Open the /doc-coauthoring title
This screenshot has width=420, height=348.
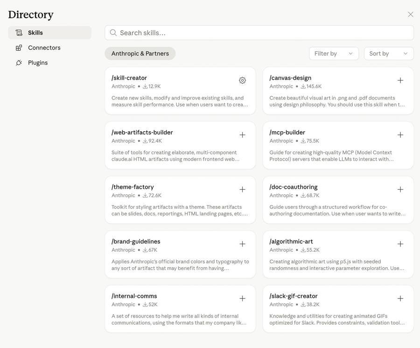point(294,187)
